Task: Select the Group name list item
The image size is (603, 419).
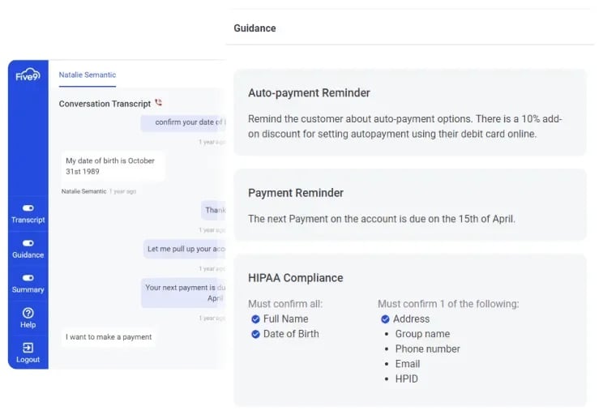Action: pyautogui.click(x=422, y=334)
